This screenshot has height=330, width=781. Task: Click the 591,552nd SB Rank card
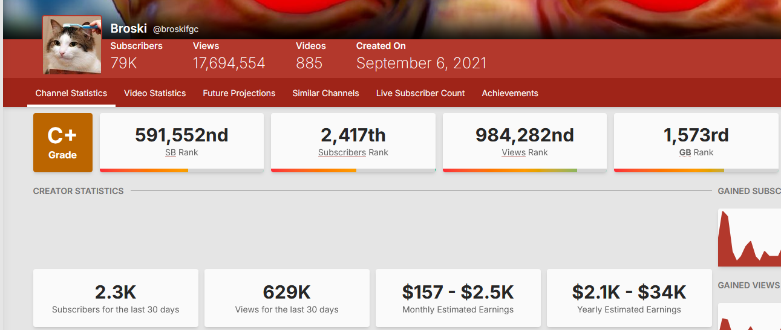tap(181, 143)
